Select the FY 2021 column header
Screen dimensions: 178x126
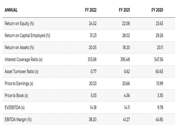pyautogui.click(x=125, y=10)
